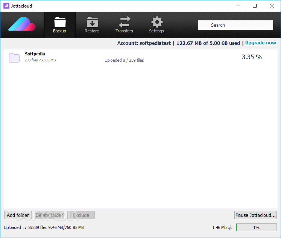Close the Jottacloud window

click(x=272, y=6)
